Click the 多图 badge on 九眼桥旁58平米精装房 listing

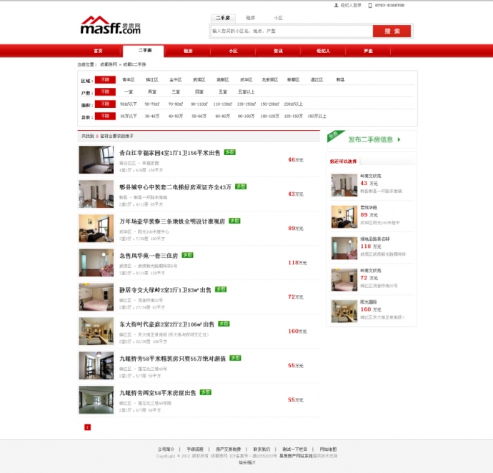coord(235,358)
